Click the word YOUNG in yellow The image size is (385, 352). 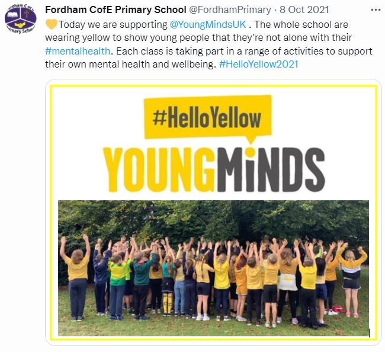coord(159,169)
